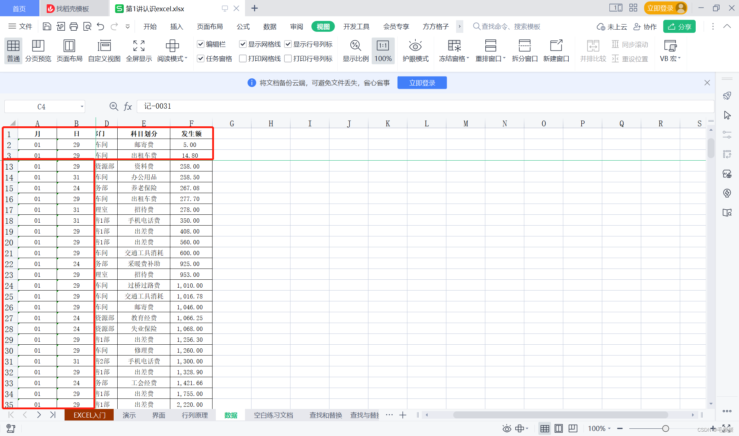Open a new document tab with plus
739x436 pixels.
[x=254, y=8]
